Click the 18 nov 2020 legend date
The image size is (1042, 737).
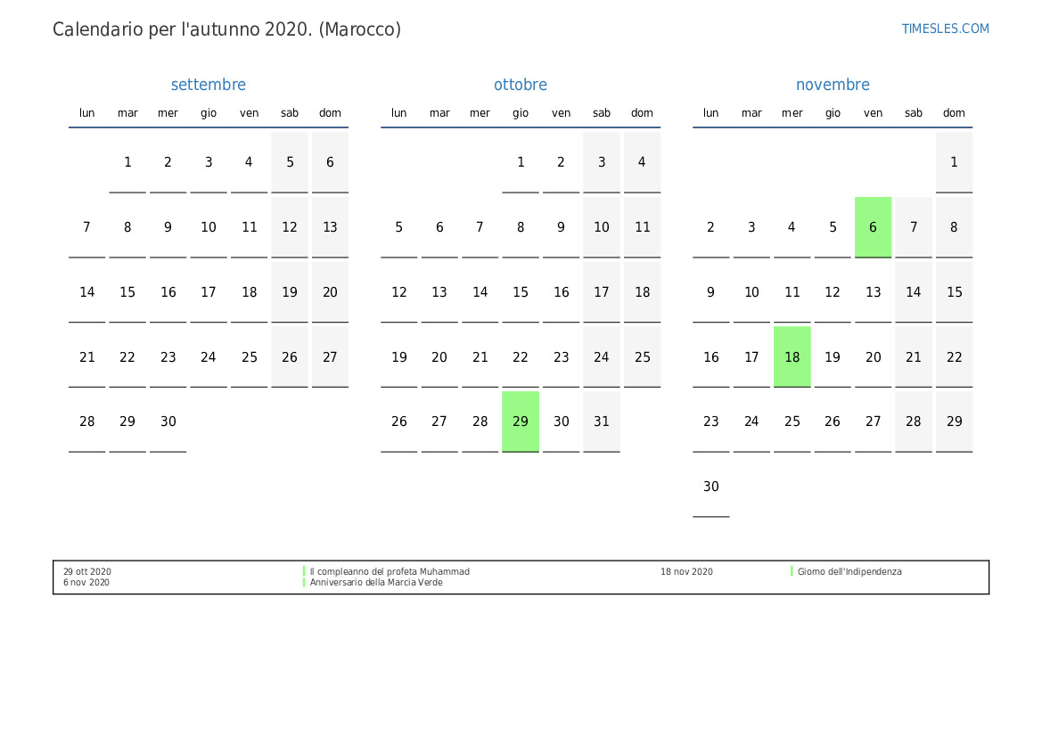(x=686, y=572)
